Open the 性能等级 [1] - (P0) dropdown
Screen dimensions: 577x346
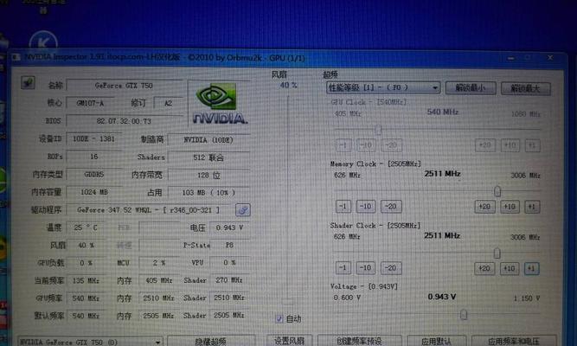click(x=382, y=87)
